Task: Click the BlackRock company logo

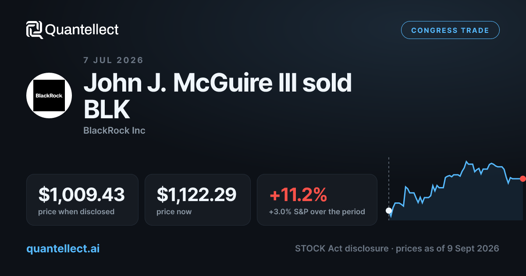Action: pos(49,96)
